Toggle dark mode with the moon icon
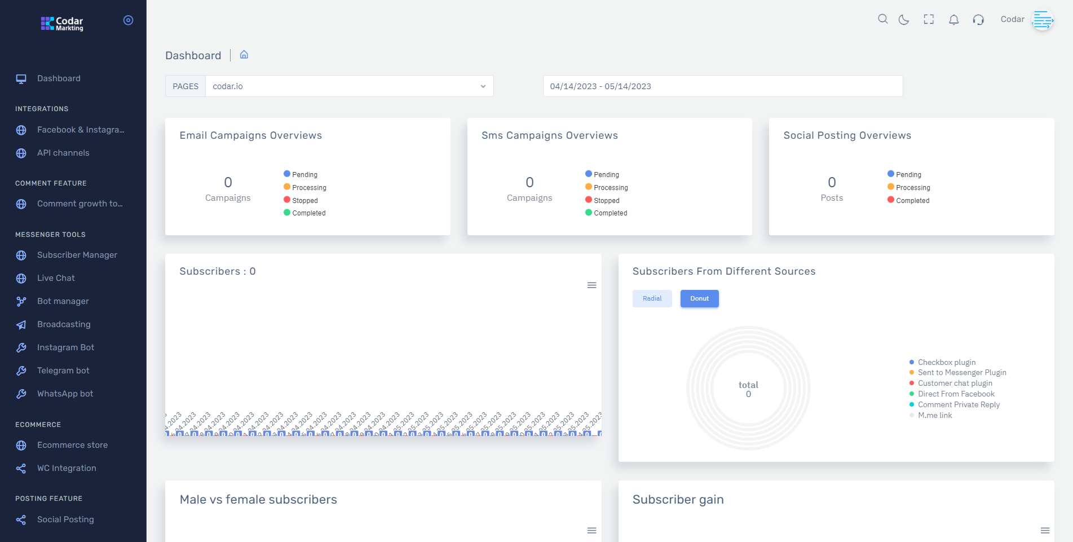The width and height of the screenshot is (1073, 542). click(903, 19)
